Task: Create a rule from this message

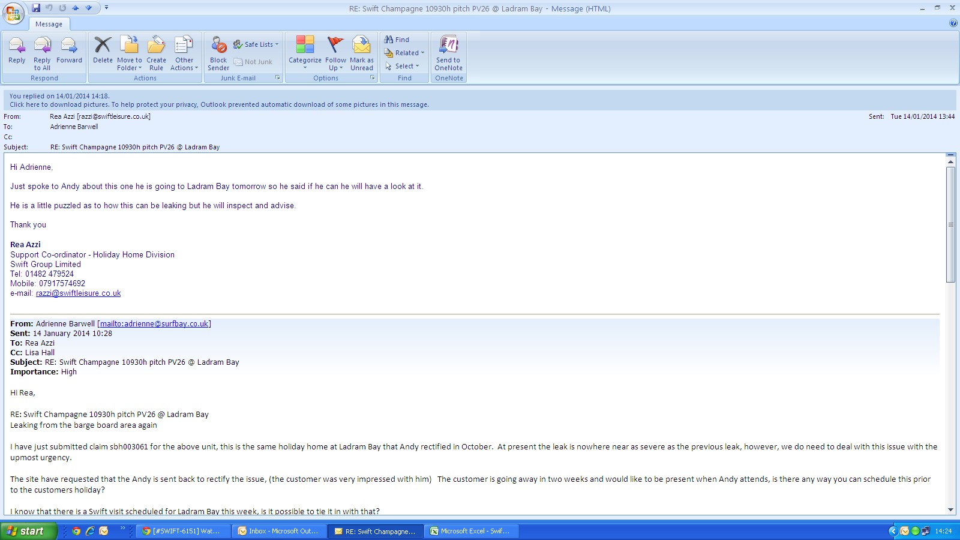Action: coord(156,53)
